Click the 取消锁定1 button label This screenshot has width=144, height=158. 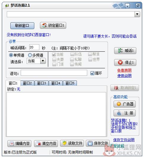tap(128, 88)
